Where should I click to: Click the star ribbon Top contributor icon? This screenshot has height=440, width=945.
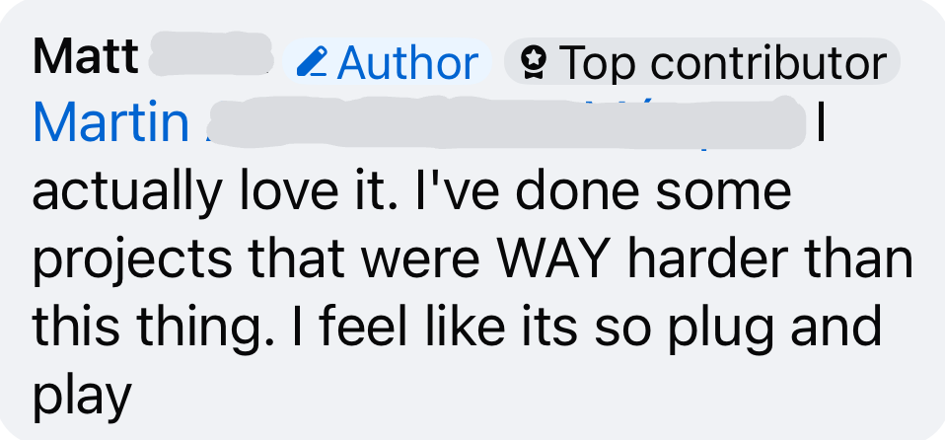click(533, 62)
